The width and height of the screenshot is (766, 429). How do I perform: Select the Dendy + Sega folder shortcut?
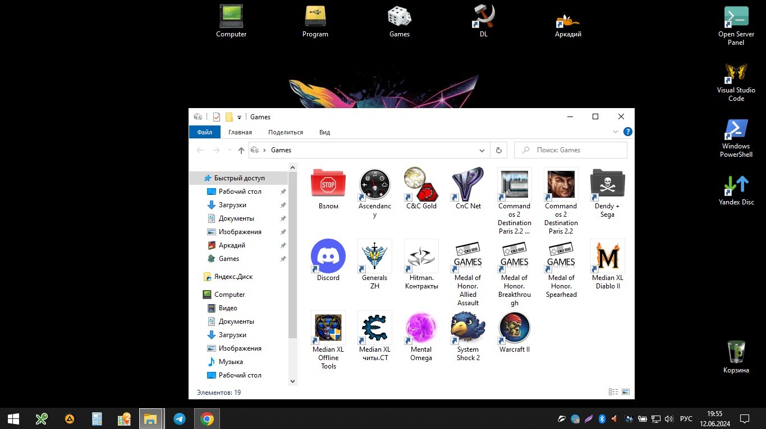coord(607,193)
